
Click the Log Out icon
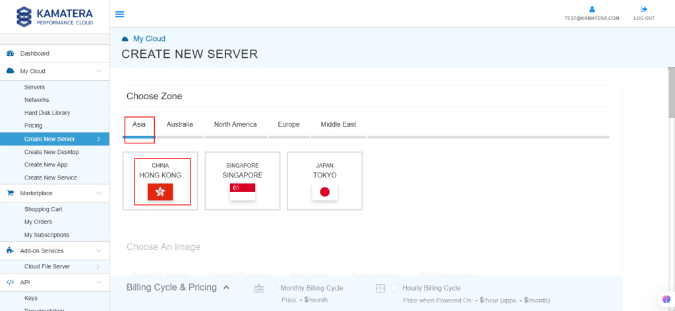tap(644, 9)
